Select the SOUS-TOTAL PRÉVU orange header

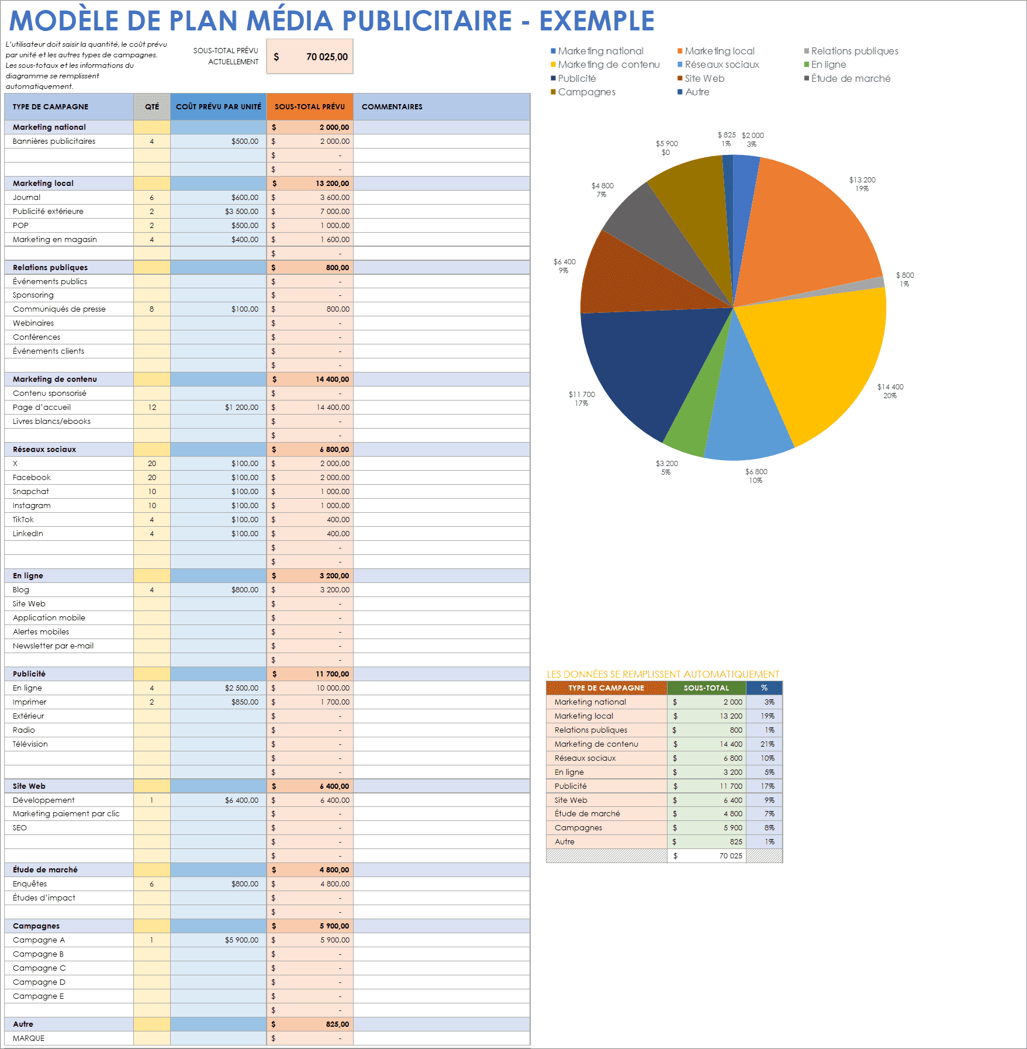click(310, 106)
